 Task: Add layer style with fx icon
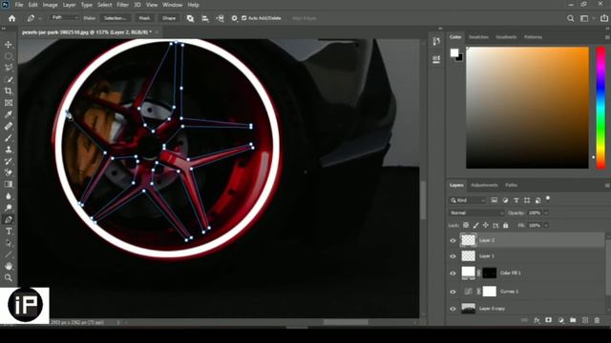(x=537, y=320)
